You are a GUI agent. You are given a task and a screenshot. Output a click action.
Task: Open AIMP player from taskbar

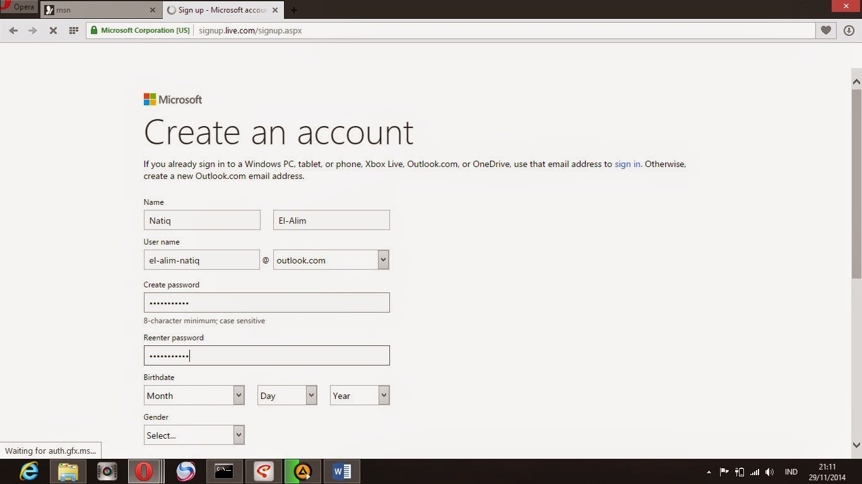pos(303,471)
